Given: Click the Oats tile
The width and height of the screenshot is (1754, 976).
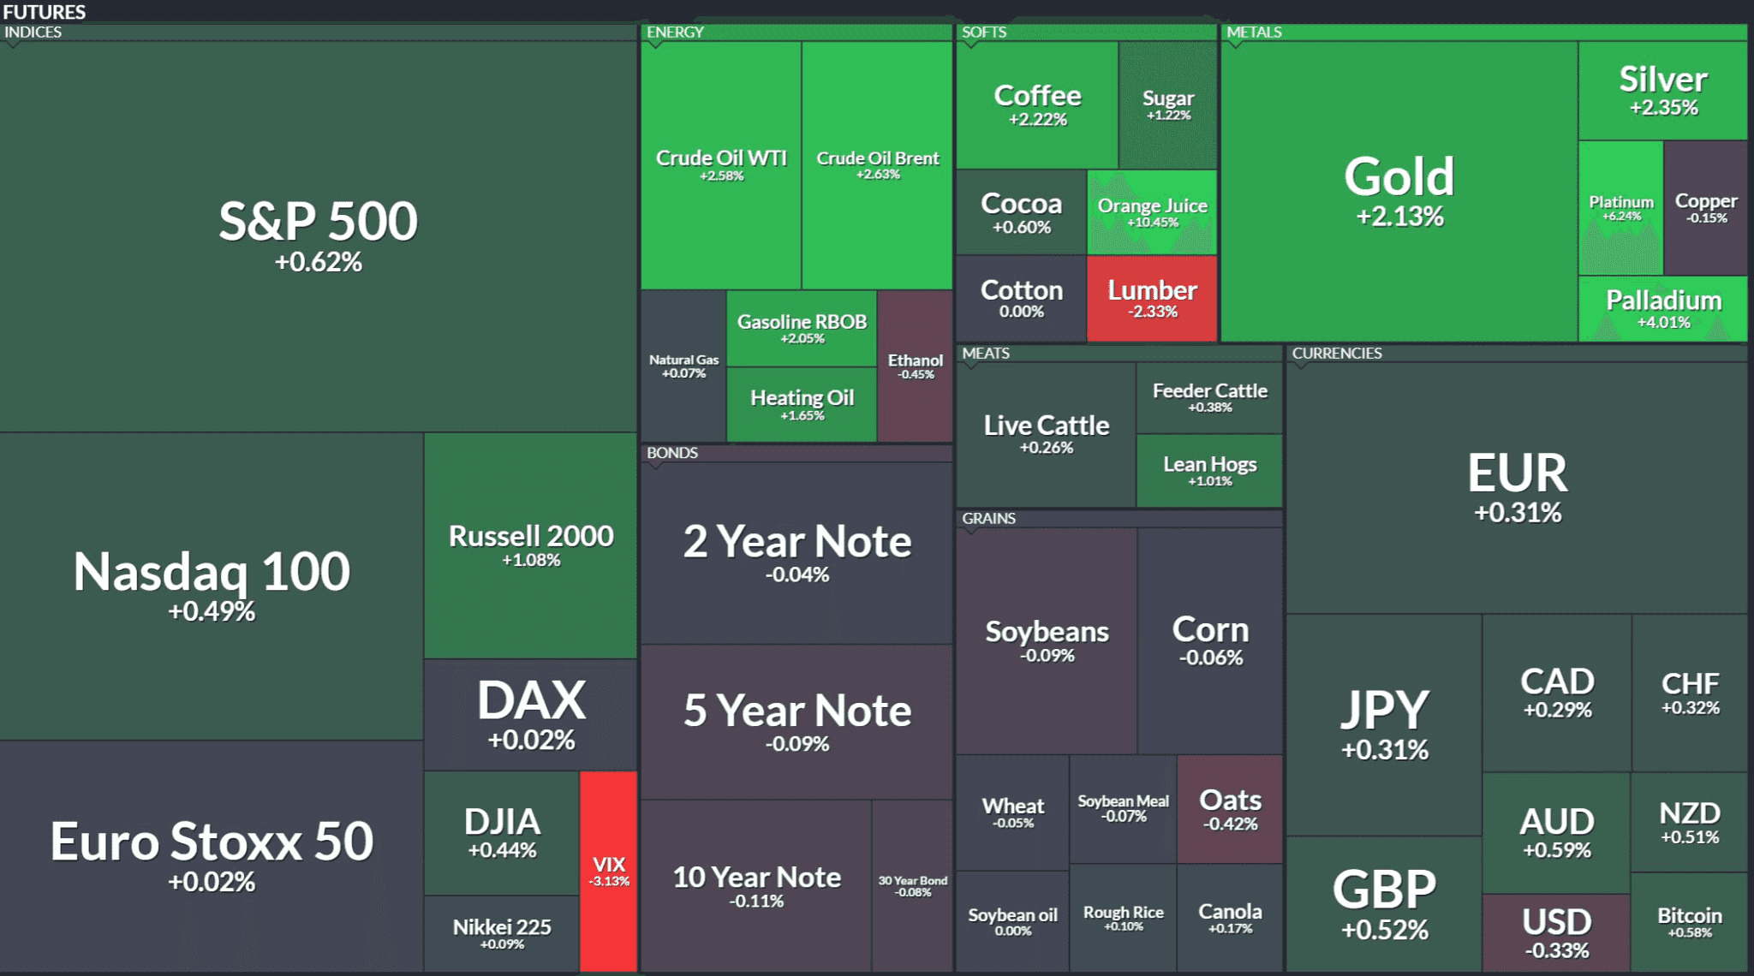Looking at the screenshot, I should [x=1230, y=809].
